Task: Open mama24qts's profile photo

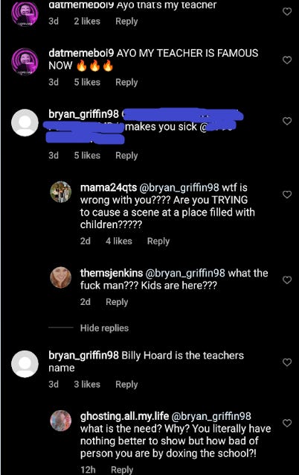Action: click(x=61, y=192)
